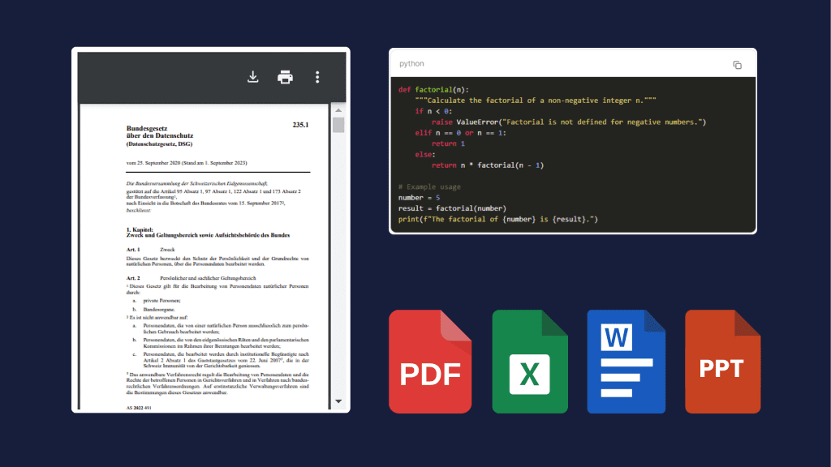Click the green Excel file icon
The height and width of the screenshot is (467, 831).
530,362
